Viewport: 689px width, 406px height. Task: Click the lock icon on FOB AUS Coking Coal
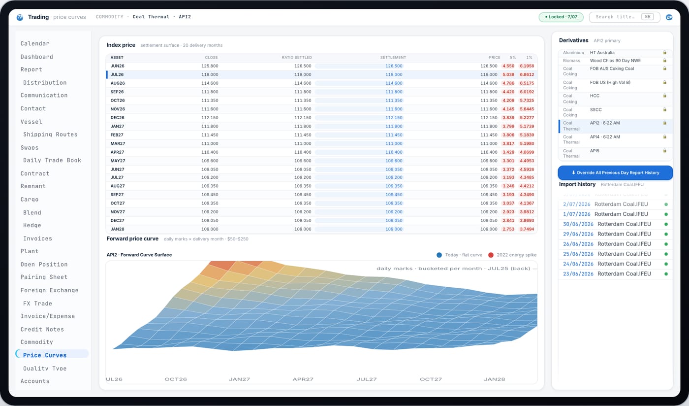[x=664, y=68]
